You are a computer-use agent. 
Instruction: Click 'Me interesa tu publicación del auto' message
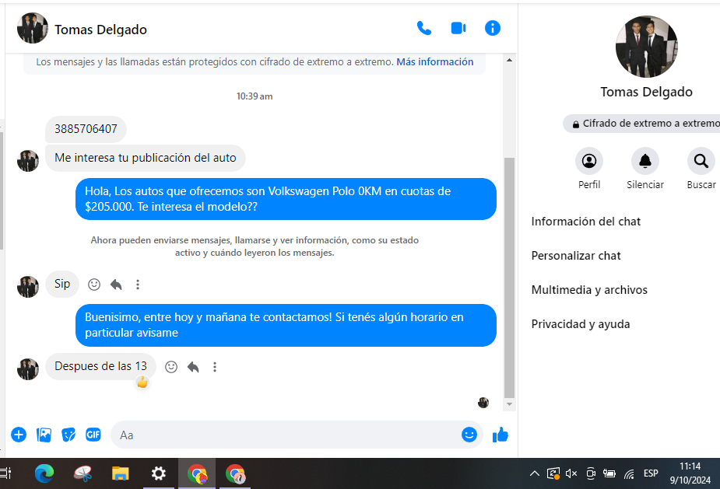tap(145, 159)
